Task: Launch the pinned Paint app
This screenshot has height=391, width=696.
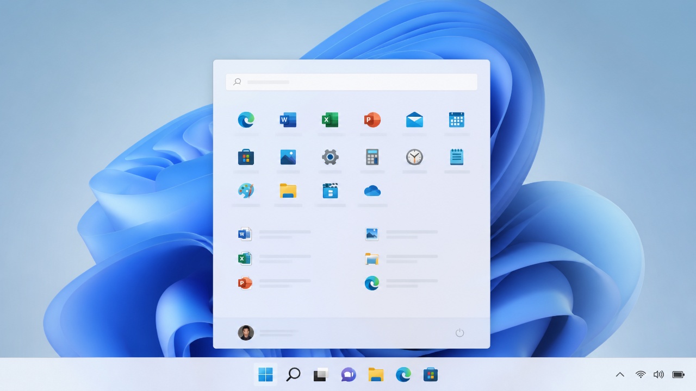Action: 246,191
